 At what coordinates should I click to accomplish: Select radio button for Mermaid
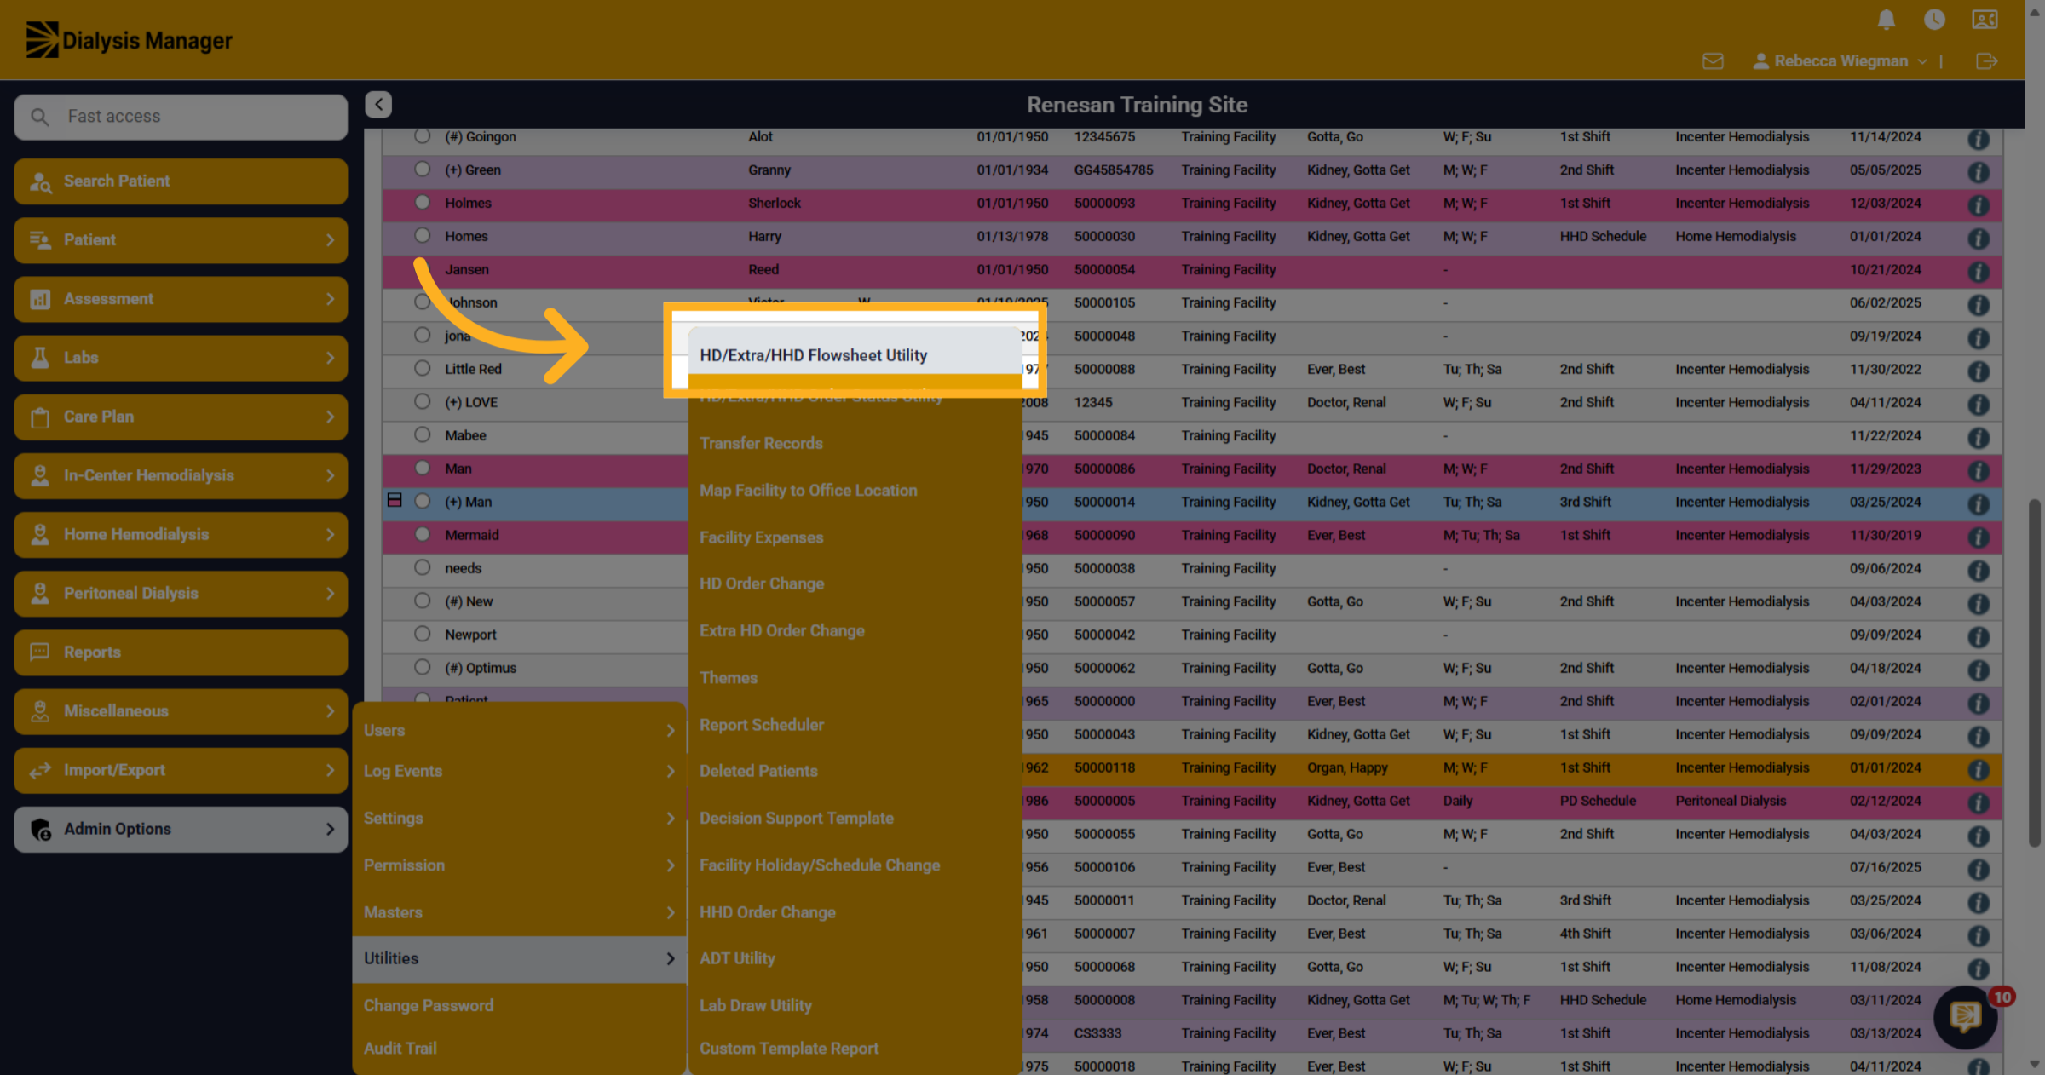(x=422, y=534)
